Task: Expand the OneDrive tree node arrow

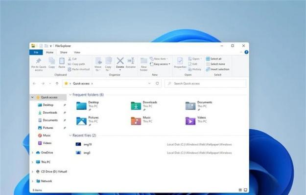Action: coord(33,153)
